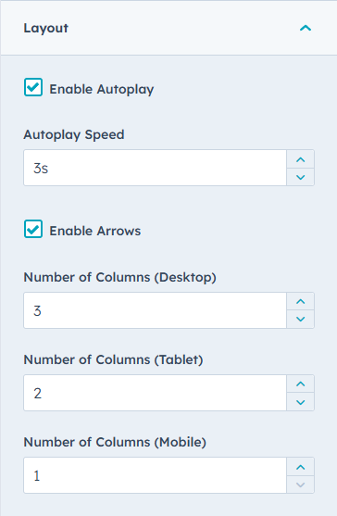The height and width of the screenshot is (516, 337).
Task: Increase Number of Columns (Desktop)
Action: [x=301, y=301]
